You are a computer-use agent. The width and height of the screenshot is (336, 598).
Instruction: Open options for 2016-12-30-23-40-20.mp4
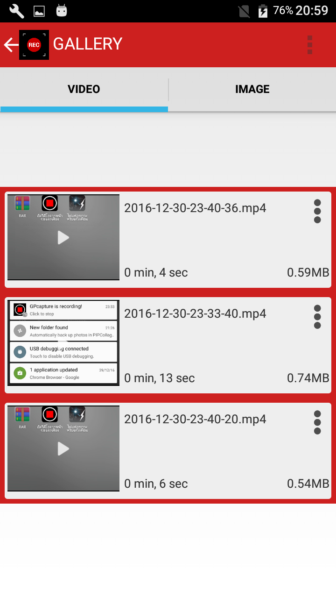pyautogui.click(x=317, y=422)
